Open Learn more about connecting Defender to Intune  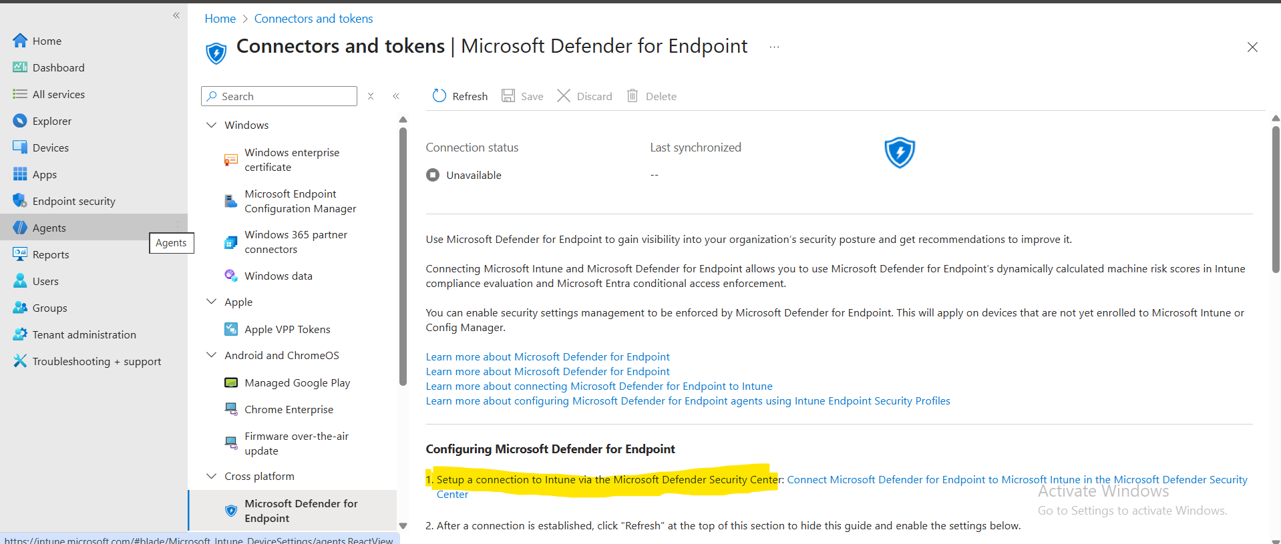(x=599, y=386)
